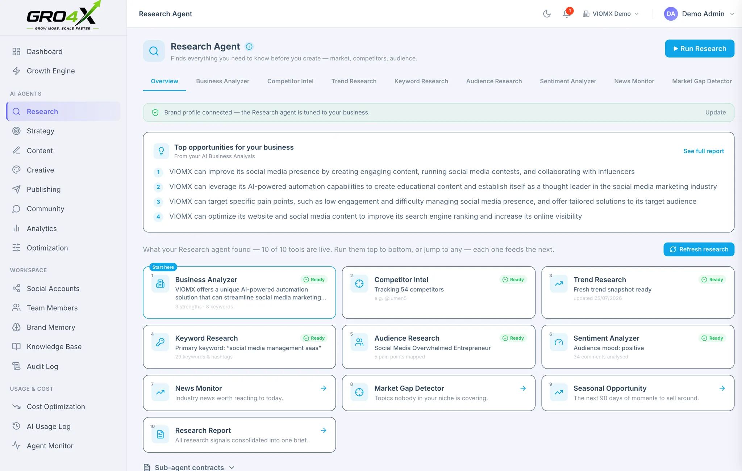Click the fourth opportunity about search ranking

[x=376, y=216]
